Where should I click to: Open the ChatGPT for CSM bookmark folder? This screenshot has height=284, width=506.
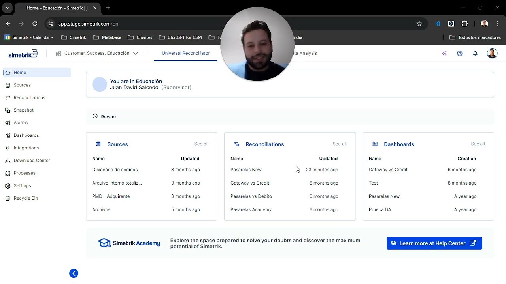coord(180,37)
